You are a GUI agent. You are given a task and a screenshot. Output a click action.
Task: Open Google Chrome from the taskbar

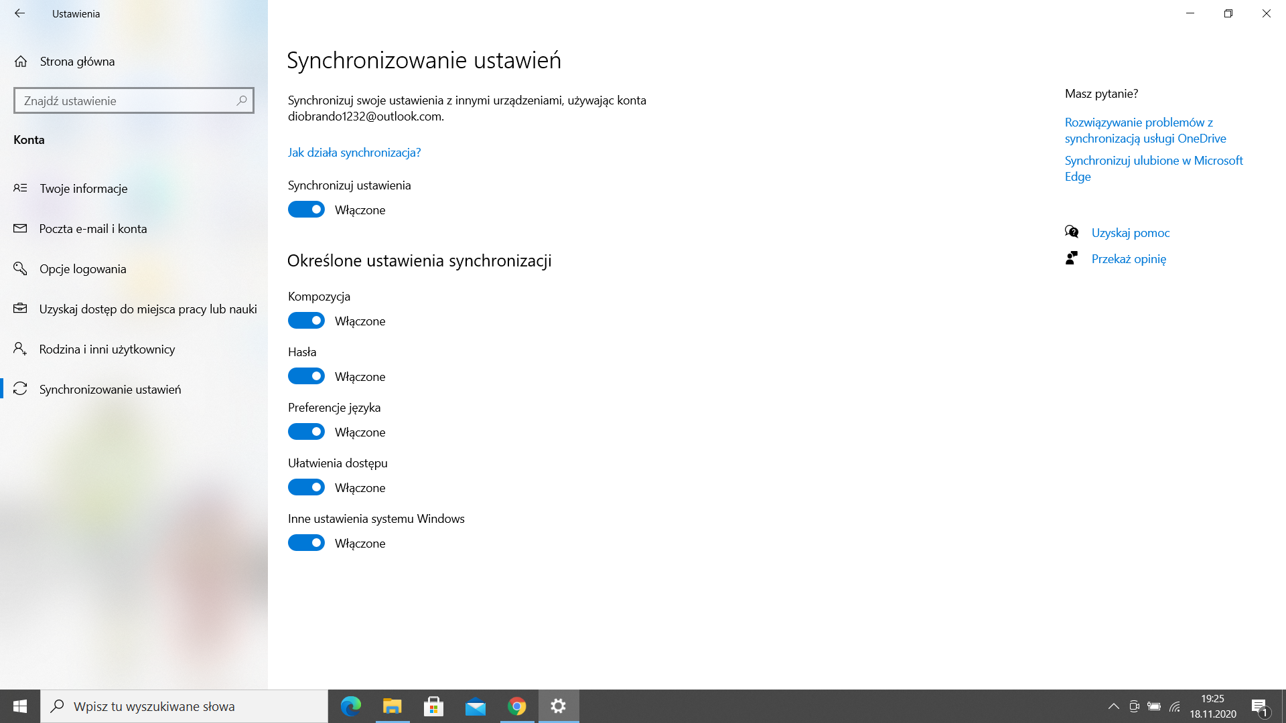coord(516,706)
